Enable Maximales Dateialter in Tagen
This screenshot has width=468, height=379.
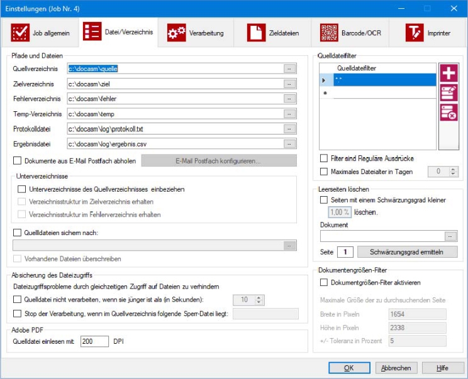tap(324, 172)
